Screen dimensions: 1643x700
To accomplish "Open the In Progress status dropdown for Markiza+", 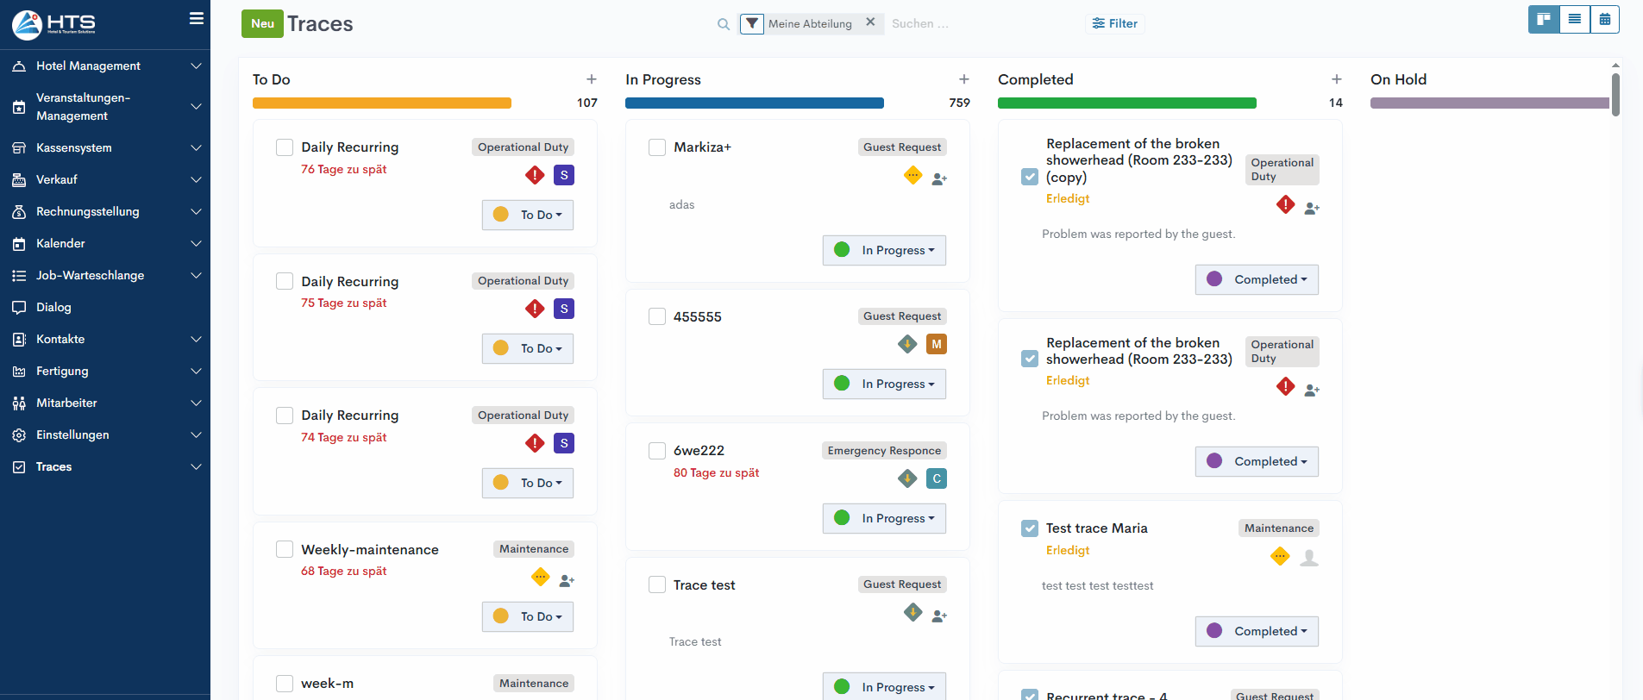I will click(x=884, y=250).
